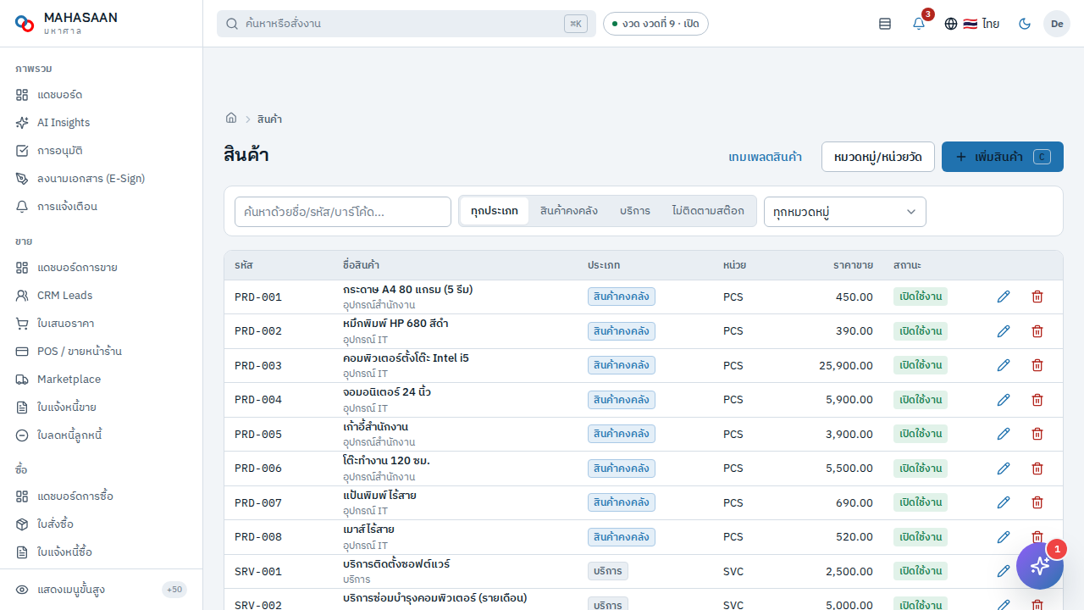Delete product PRD-004 with trash icon
The width and height of the screenshot is (1084, 610).
pyautogui.click(x=1037, y=400)
